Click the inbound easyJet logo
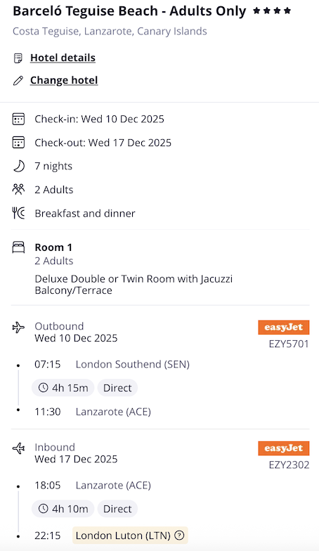 click(x=284, y=448)
